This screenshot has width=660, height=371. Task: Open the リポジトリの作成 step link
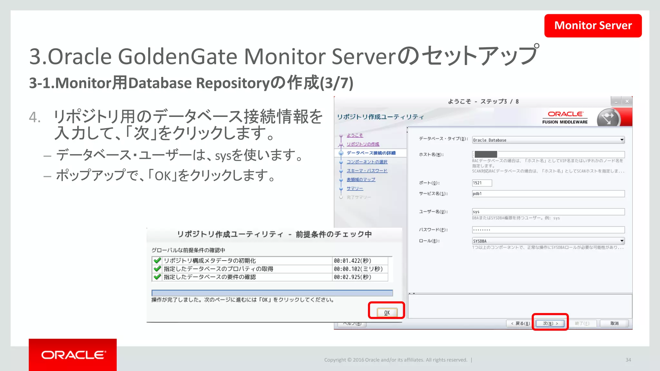tap(363, 144)
